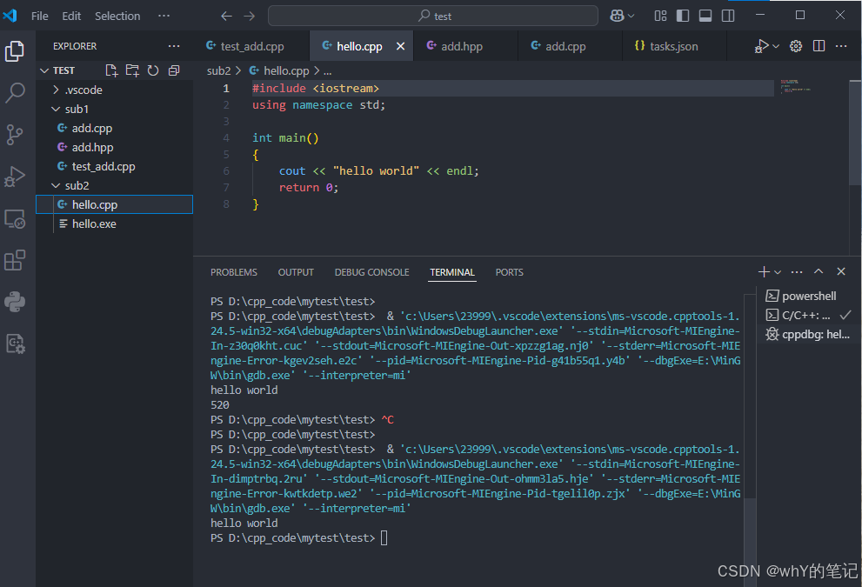The image size is (862, 587).
Task: Go back with the navigation arrow
Action: click(x=226, y=16)
